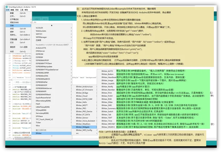The width and height of the screenshot is (222, 153).
Task: Click the Arduino logo in the title bar
Action: point(7,7)
